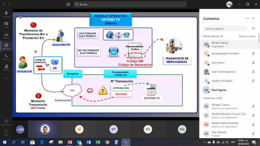Open Aplicaciones from the sidebar
Viewport: 260px width, 146px height.
point(6,122)
